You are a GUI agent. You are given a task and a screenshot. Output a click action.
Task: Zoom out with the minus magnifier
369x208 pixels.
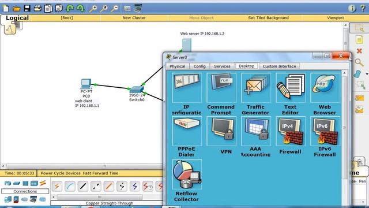click(x=115, y=9)
